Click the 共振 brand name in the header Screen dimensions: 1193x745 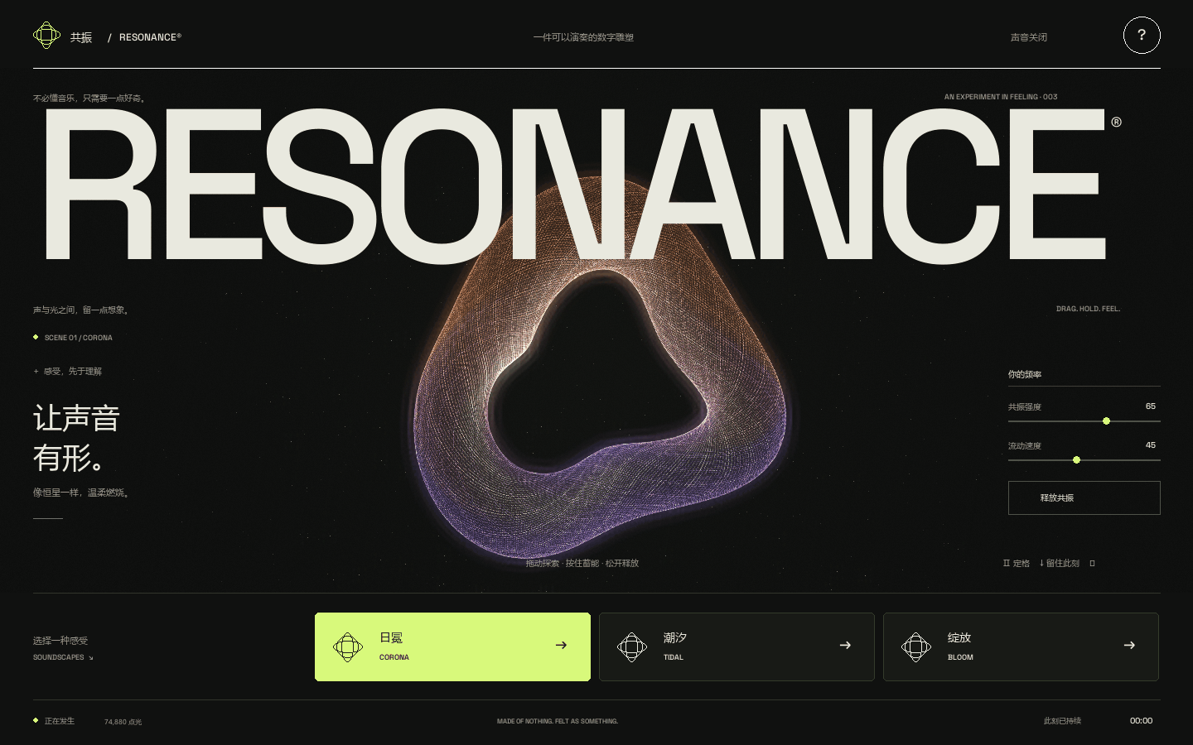(x=81, y=37)
